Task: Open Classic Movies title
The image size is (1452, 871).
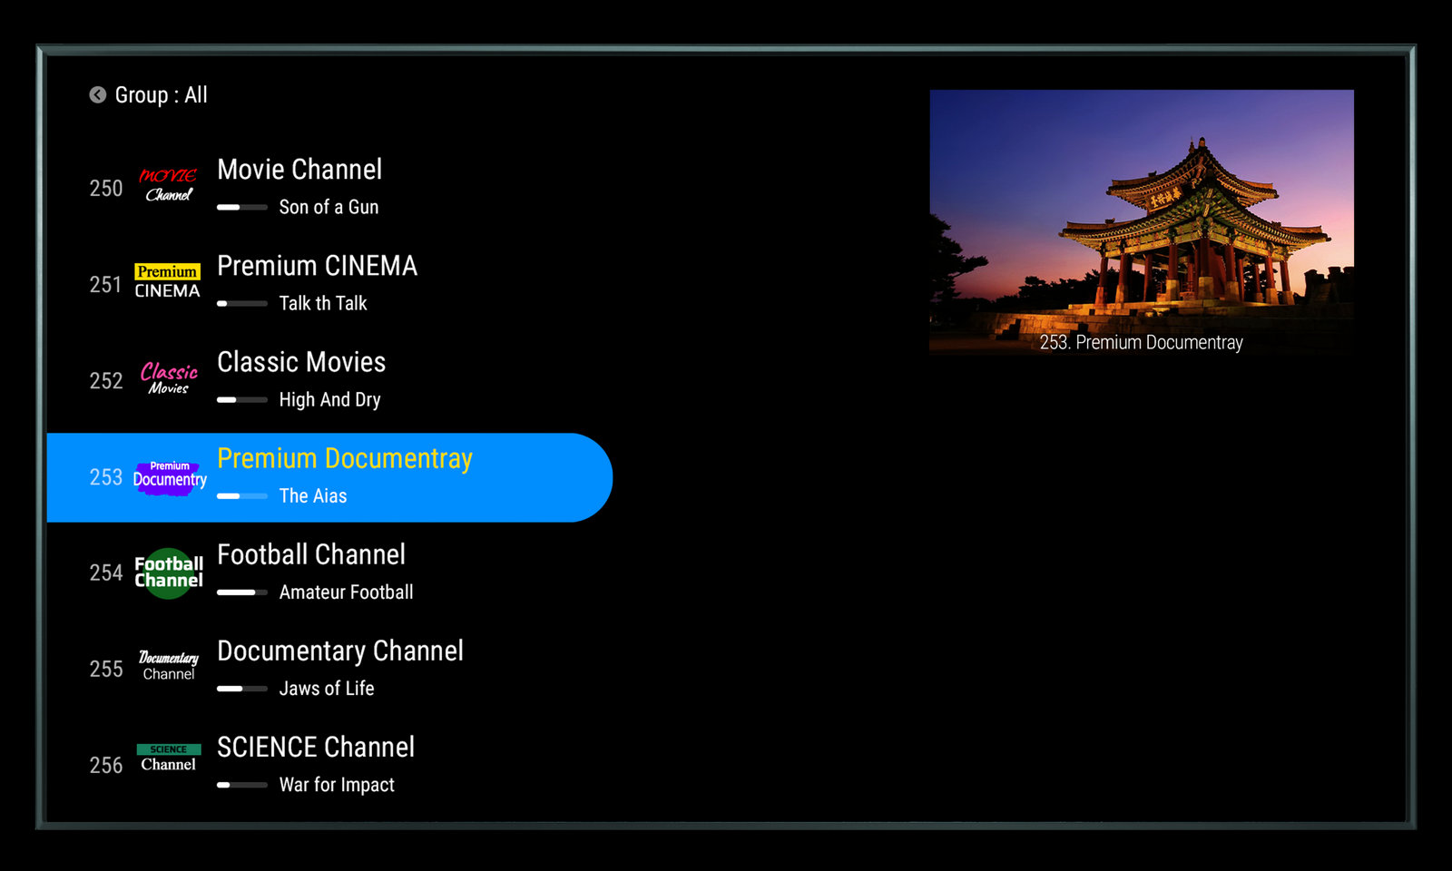Action: [301, 362]
